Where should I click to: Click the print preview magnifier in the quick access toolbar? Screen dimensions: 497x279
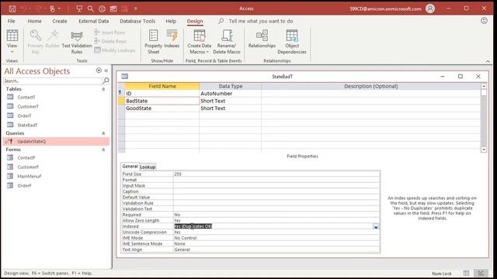point(91,9)
